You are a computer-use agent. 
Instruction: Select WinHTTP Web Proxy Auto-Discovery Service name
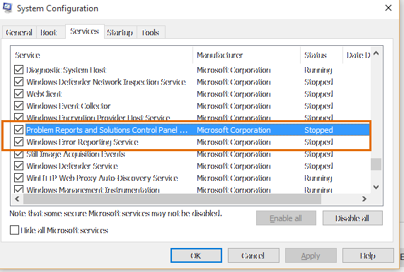pos(103,178)
